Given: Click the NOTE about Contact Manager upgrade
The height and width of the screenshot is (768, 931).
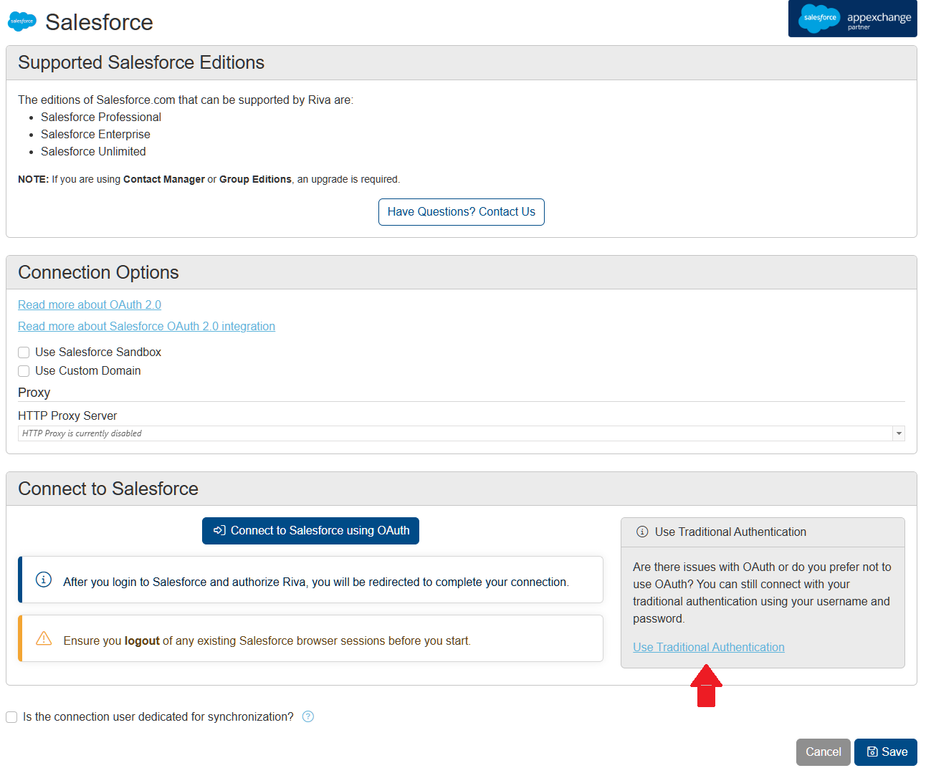Looking at the screenshot, I should 209,179.
